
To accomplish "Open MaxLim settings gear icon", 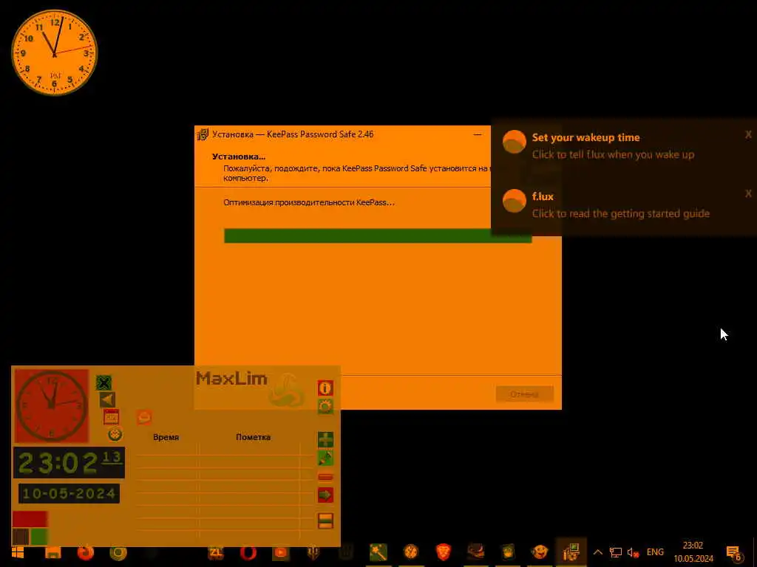I will [325, 406].
